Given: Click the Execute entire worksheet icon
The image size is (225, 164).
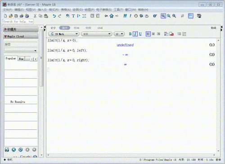Looking at the screenshot, I should click(x=125, y=16).
